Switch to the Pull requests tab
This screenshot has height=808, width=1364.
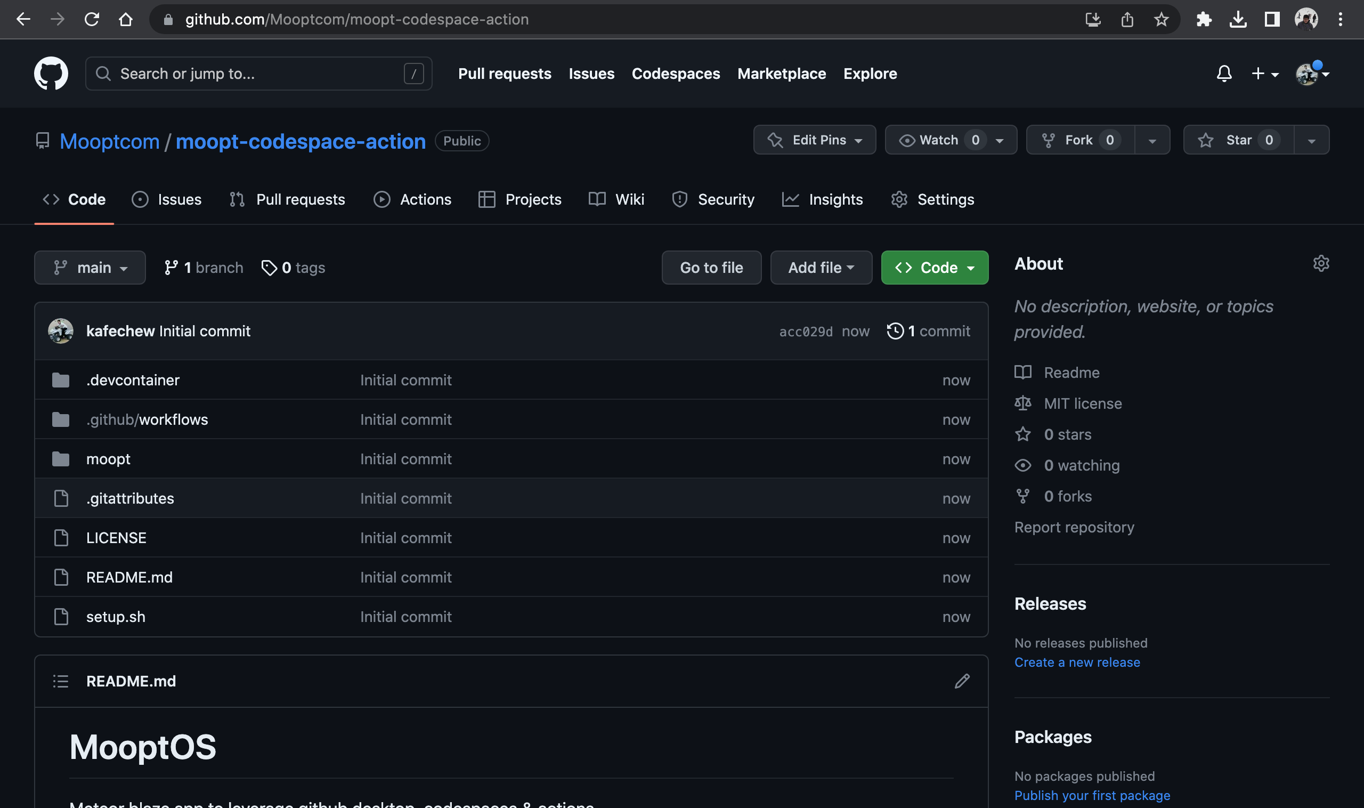(x=301, y=199)
